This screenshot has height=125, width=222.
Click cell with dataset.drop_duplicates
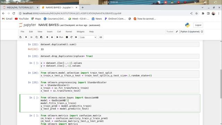119,56
